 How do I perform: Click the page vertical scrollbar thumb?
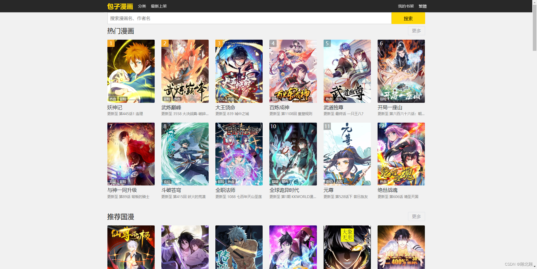tap(534, 27)
